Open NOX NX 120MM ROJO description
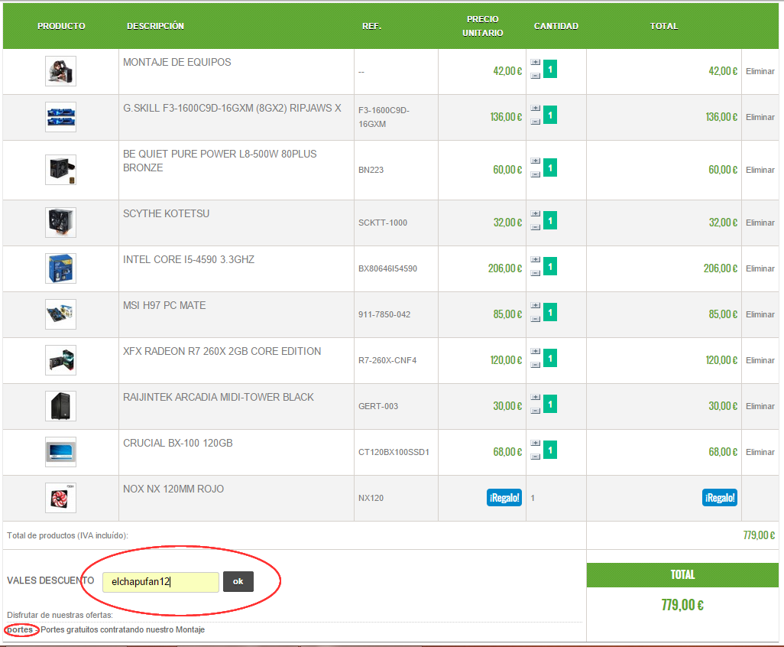The width and height of the screenshot is (784, 647). point(173,489)
